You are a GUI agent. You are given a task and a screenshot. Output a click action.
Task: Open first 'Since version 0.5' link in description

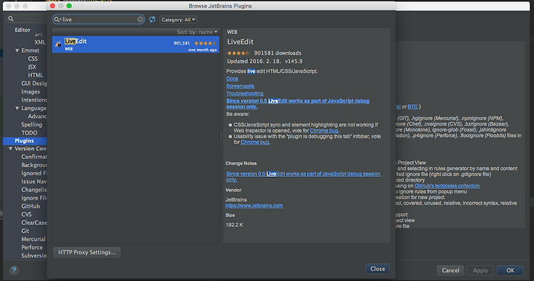pos(297,104)
